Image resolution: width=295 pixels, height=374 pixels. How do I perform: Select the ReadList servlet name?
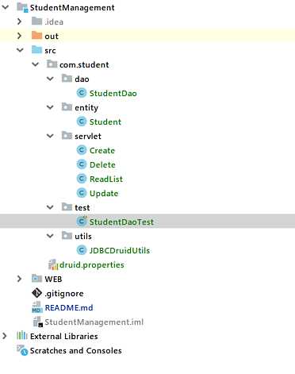tap(106, 179)
